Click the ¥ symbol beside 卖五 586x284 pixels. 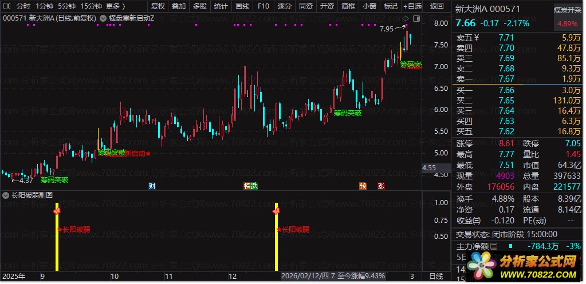click(476, 37)
